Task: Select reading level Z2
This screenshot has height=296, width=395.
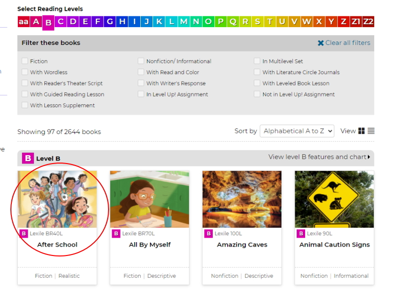Action: tap(368, 21)
